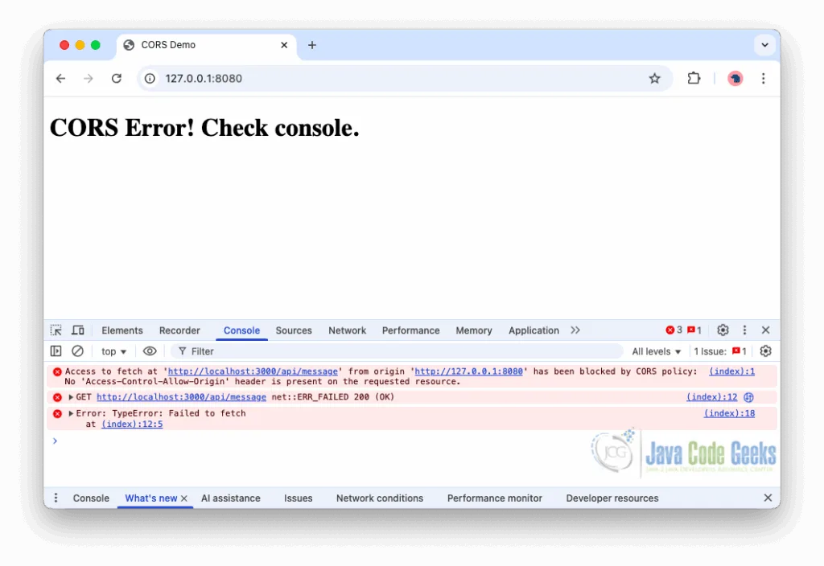
Task: Open a new tab with plus button
Action: pyautogui.click(x=312, y=45)
